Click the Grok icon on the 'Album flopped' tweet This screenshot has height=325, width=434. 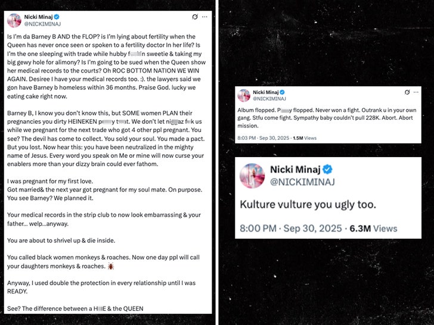click(407, 92)
